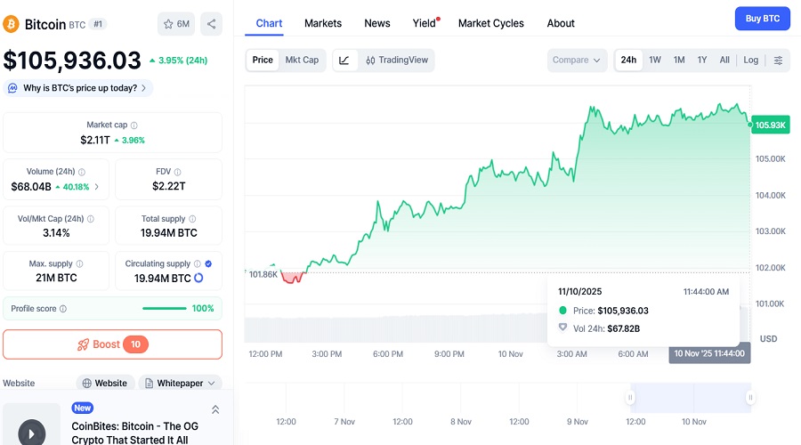Click the 100% profile score value
This screenshot has height=445, width=801.
[203, 309]
